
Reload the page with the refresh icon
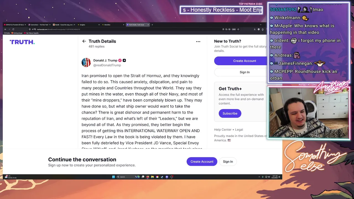(x=13, y=29)
